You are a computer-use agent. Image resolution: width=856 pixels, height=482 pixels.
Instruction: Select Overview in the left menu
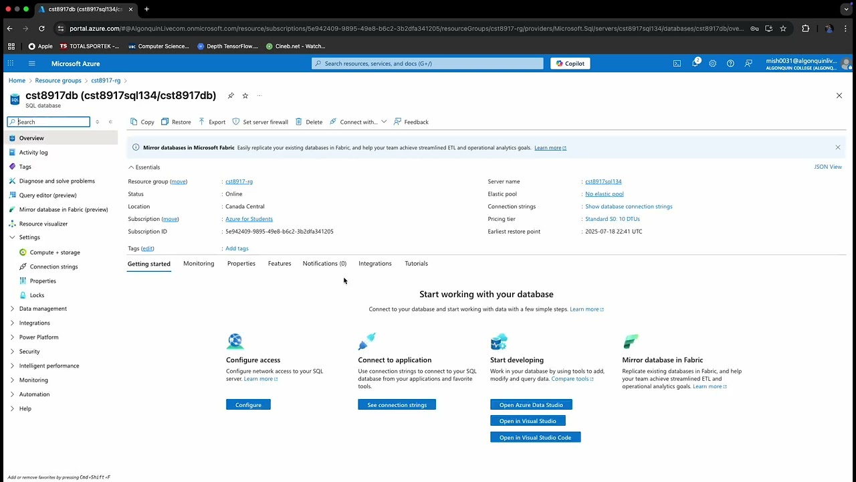coord(60,138)
